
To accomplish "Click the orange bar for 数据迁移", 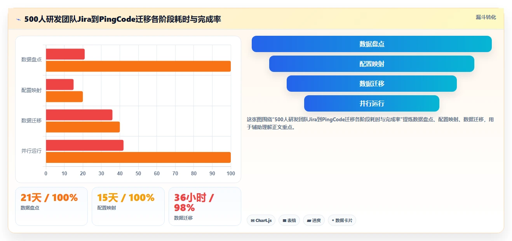I will (x=83, y=127).
